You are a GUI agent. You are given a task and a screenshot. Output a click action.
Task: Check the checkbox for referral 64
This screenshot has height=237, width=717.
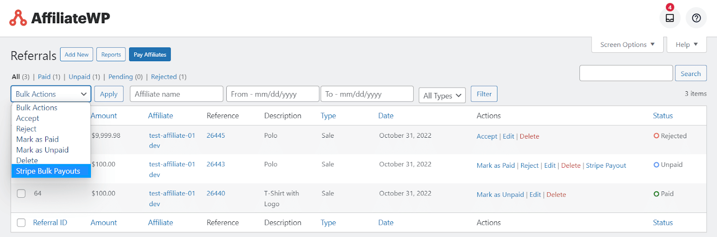(x=21, y=194)
